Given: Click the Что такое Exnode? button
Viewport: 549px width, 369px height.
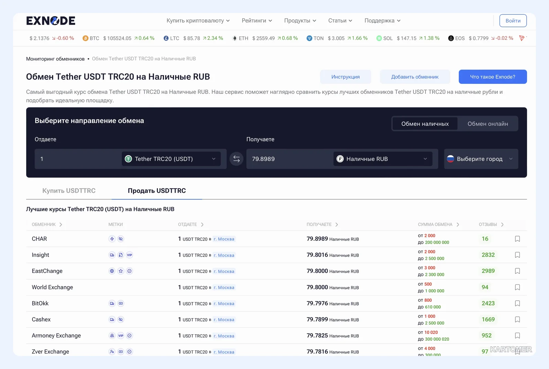Looking at the screenshot, I should [x=493, y=77].
